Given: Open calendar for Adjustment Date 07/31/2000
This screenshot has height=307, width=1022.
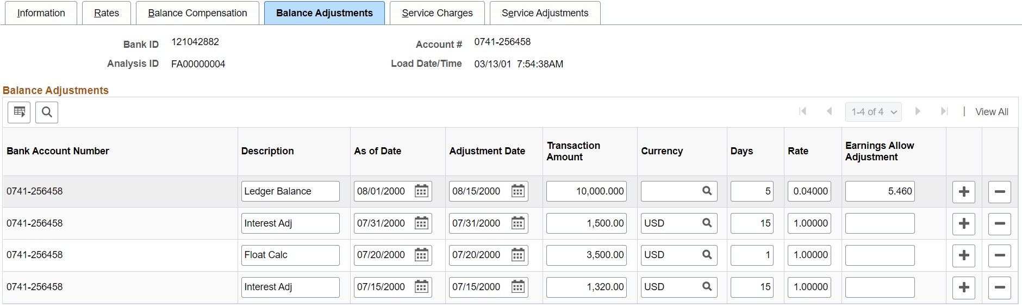Looking at the screenshot, I should click(x=518, y=223).
